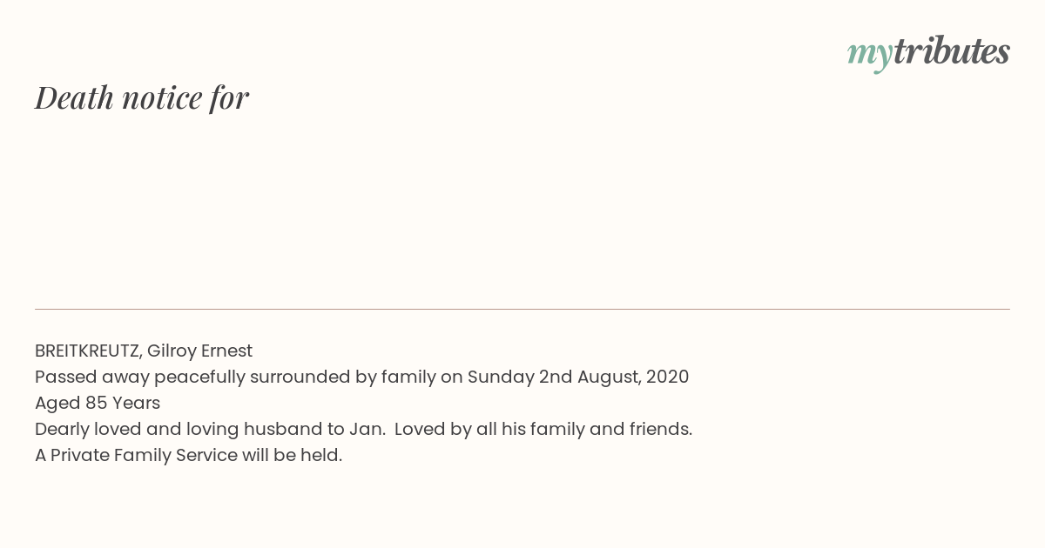Click the surname BREITKREUTZ
Image resolution: width=1045 pixels, height=548 pixels.
[x=88, y=351]
